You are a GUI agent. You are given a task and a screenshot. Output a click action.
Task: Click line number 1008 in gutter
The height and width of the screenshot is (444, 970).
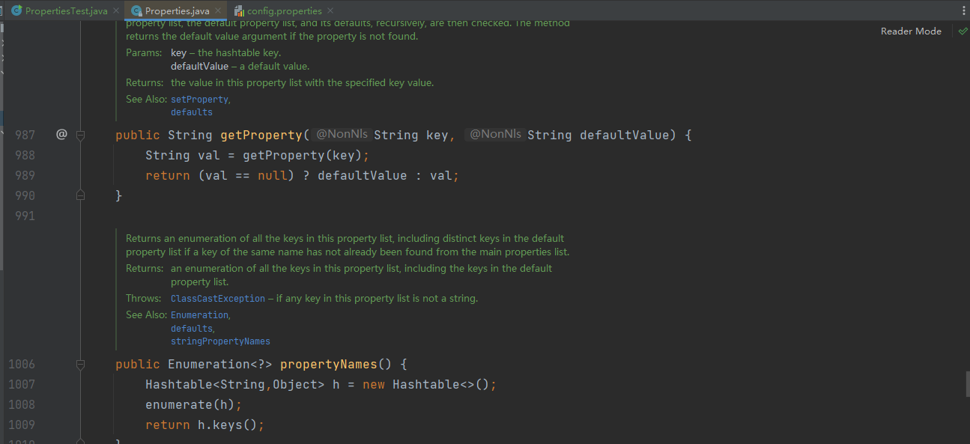(22, 405)
